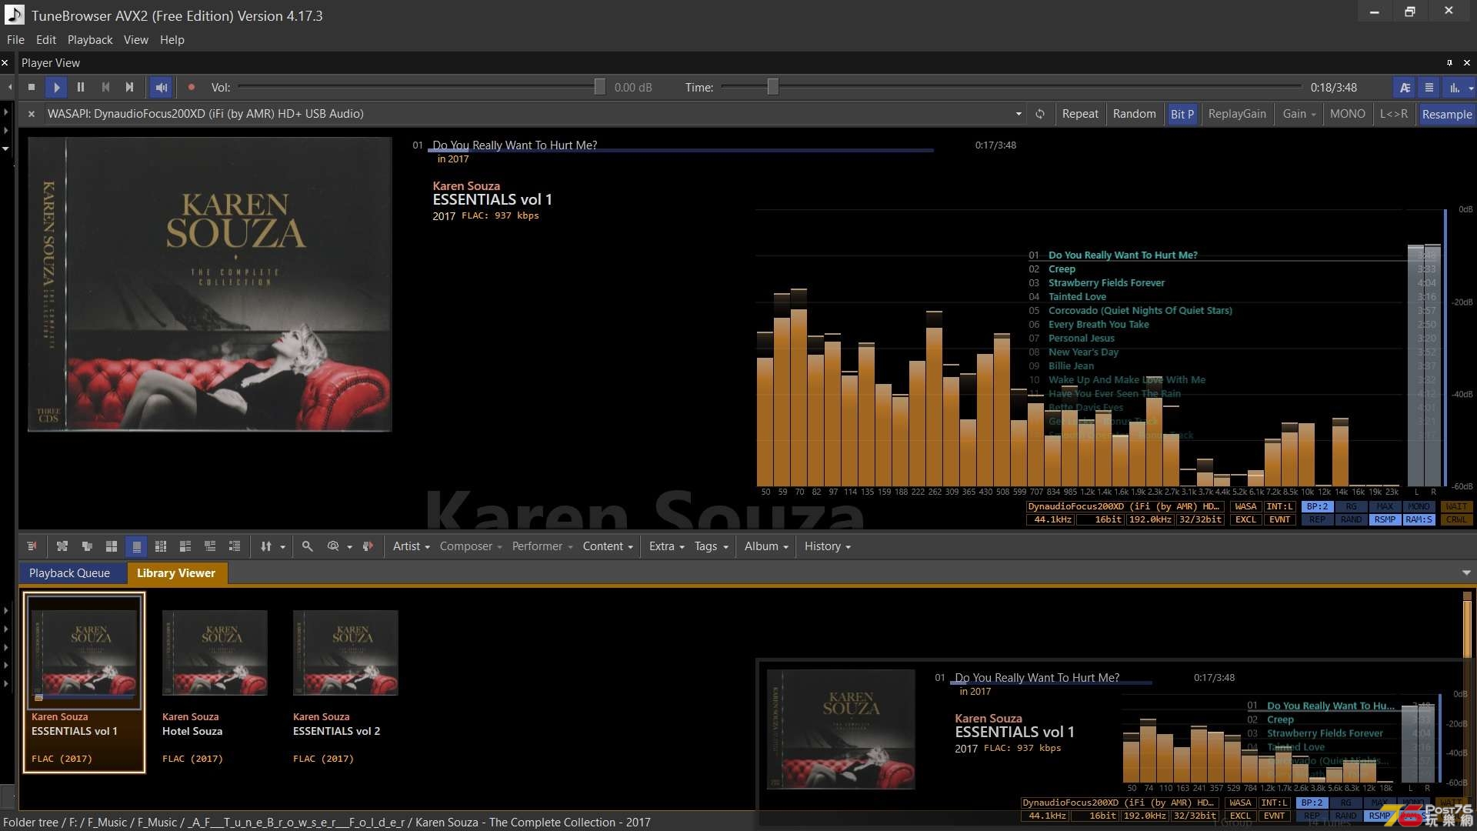Image resolution: width=1477 pixels, height=831 pixels.
Task: Click the Play button in the player toolbar
Action: tap(56, 88)
